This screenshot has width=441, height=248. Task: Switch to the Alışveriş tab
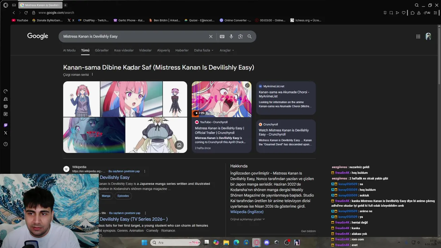(x=164, y=50)
